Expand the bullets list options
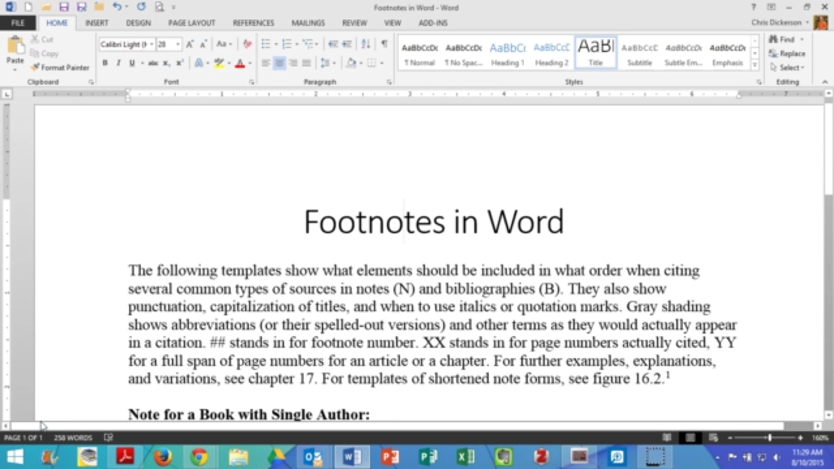The height and width of the screenshot is (469, 834). [276, 44]
